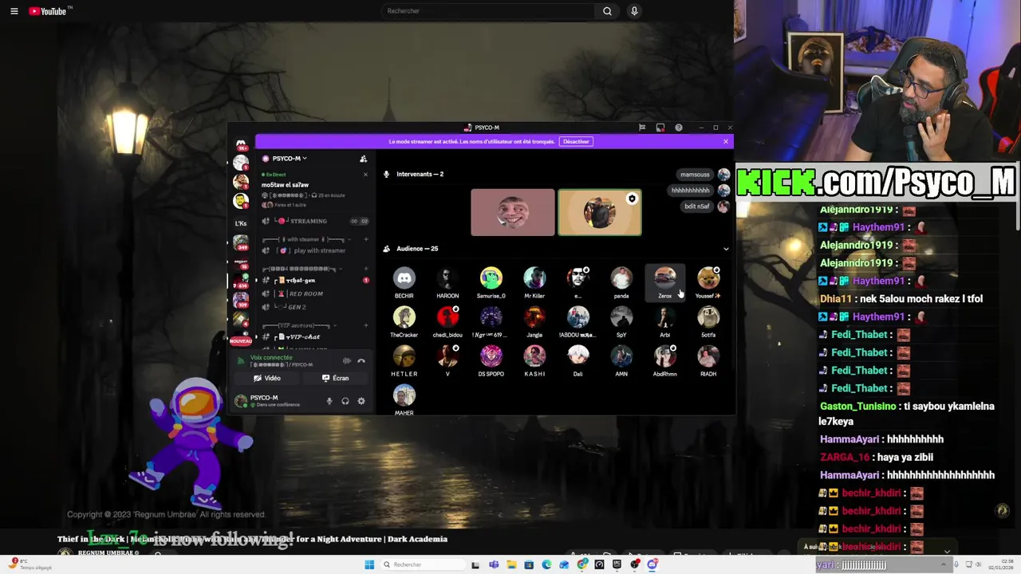Open audience member HETLER's avatar
1021x574 pixels.
pos(404,356)
